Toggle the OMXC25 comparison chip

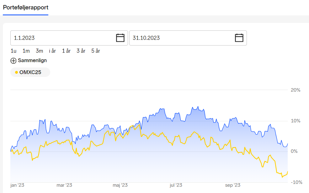click(x=30, y=72)
